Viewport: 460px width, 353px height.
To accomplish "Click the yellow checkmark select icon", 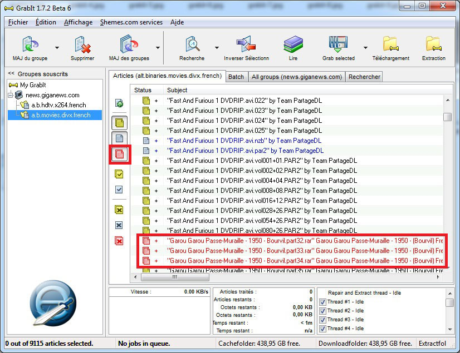I will click(x=119, y=174).
